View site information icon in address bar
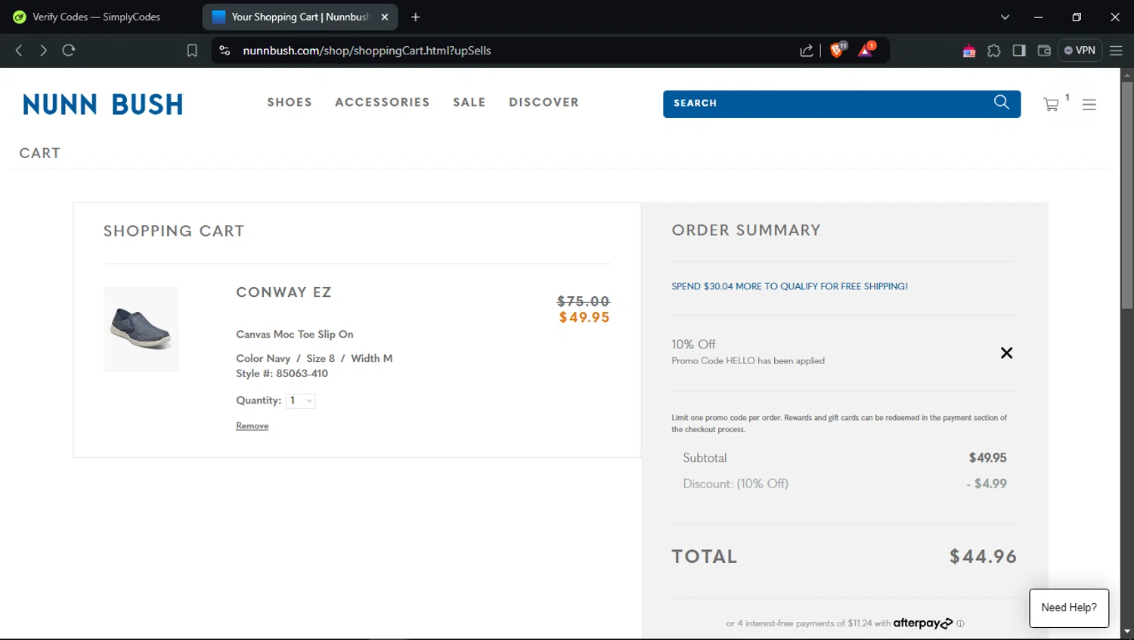This screenshot has height=640, width=1134. click(225, 51)
